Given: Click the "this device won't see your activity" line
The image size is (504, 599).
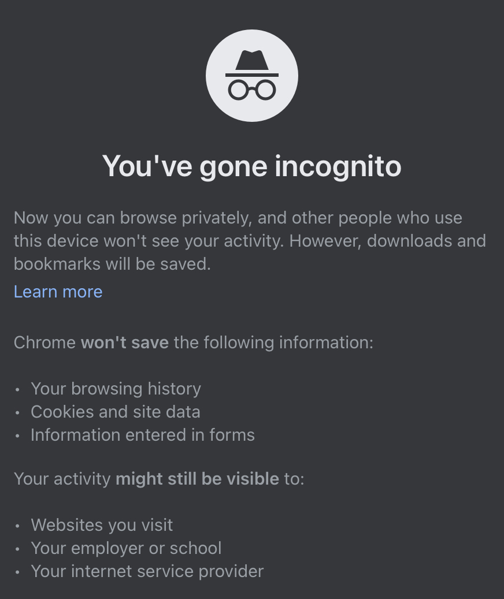Looking at the screenshot, I should [x=148, y=241].
